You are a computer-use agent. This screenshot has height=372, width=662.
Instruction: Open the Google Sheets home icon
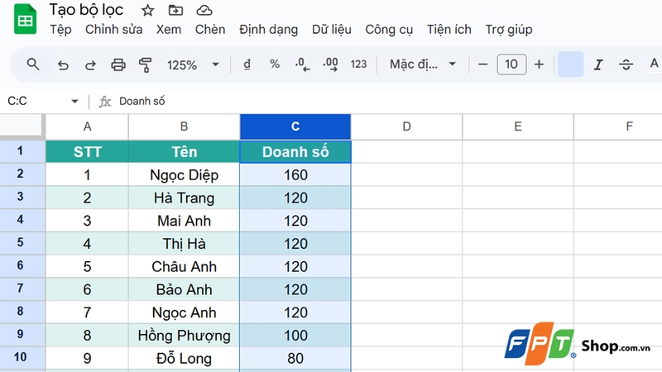(x=25, y=18)
